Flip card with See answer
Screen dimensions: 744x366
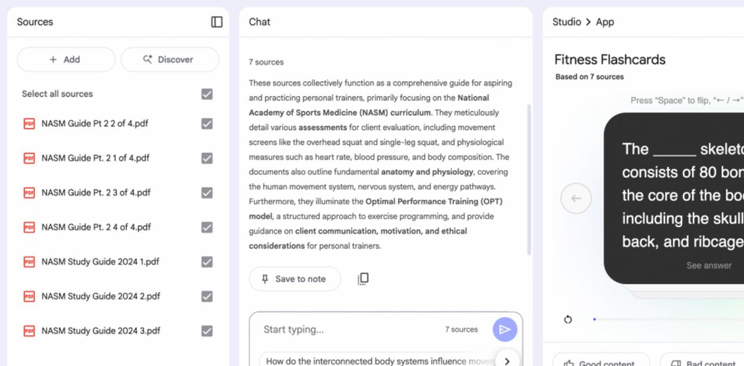pyautogui.click(x=709, y=265)
